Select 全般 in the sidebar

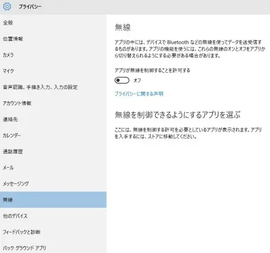tap(53, 23)
